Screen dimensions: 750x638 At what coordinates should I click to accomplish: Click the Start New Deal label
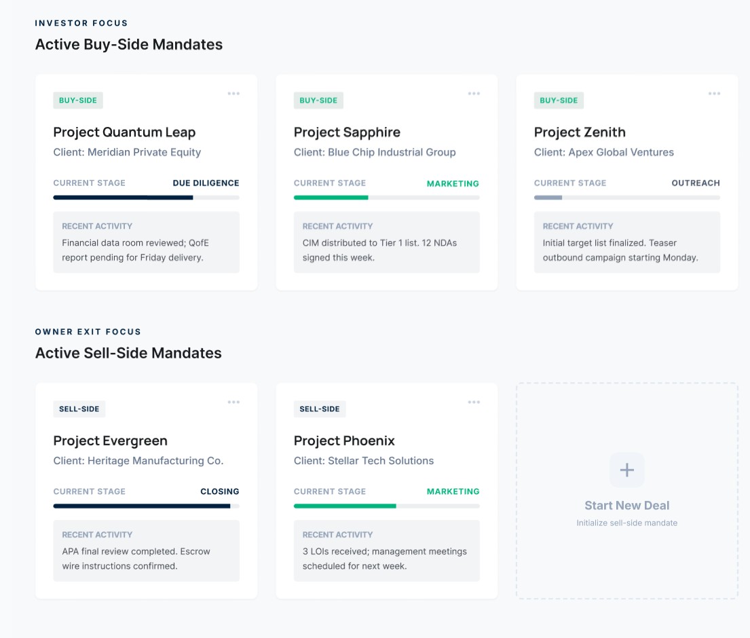click(626, 506)
